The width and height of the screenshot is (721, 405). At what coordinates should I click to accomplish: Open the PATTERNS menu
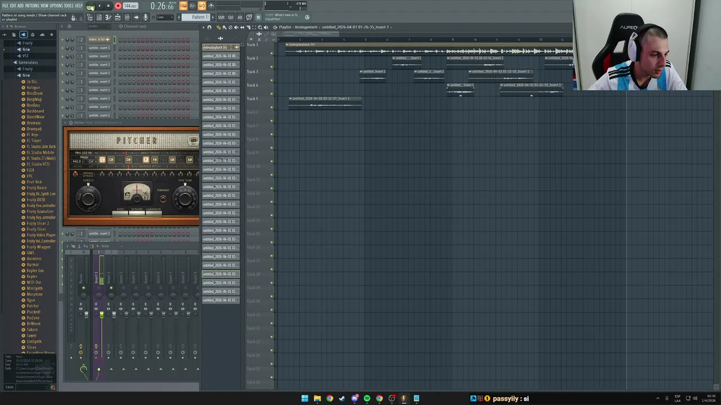[32, 6]
